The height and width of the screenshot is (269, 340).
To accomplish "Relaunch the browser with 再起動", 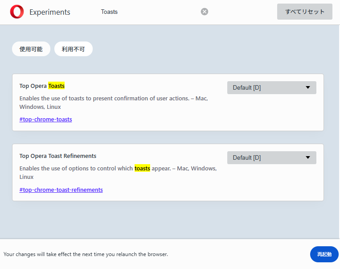I will 324,254.
